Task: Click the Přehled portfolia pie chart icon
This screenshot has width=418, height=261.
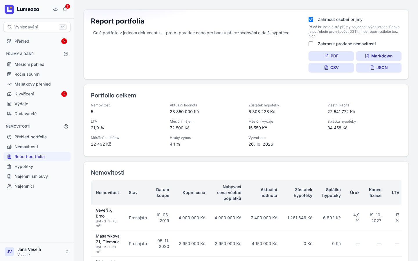Action: tap(9, 137)
